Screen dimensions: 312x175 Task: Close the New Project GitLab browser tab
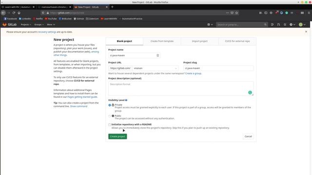107,7
